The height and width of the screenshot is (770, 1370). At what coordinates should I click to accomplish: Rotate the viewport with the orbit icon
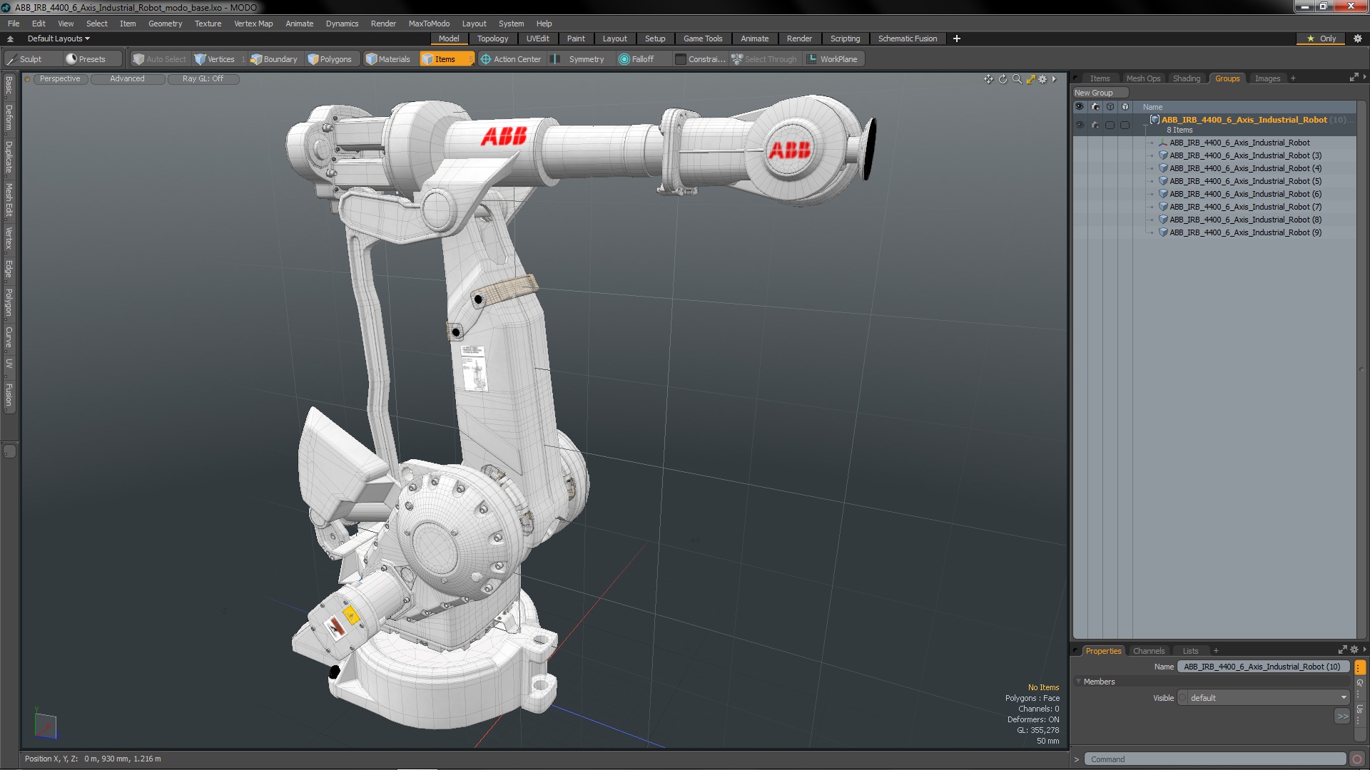(1003, 79)
